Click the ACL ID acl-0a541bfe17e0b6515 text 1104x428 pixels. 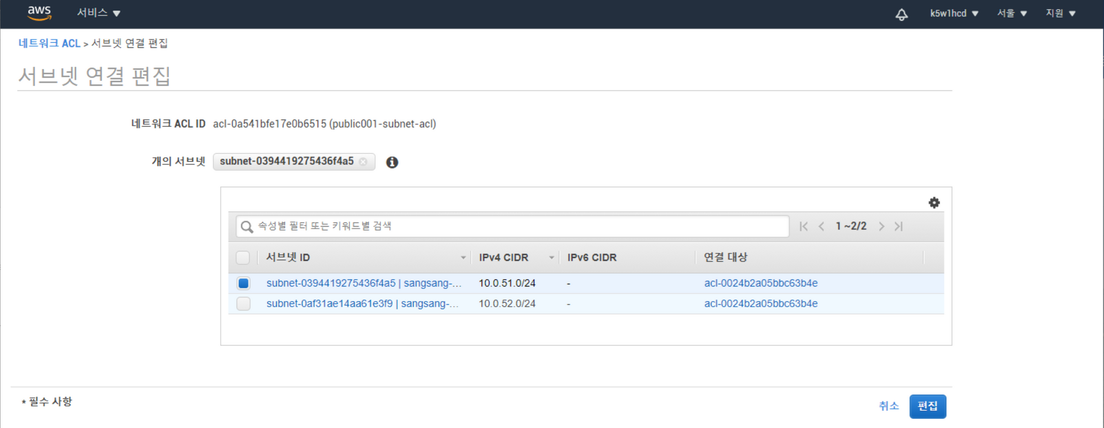(269, 124)
